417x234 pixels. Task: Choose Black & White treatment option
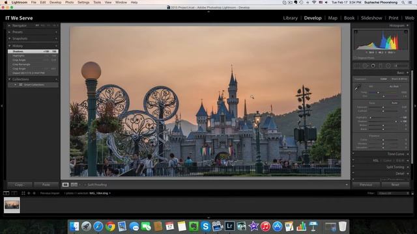[x=399, y=79]
